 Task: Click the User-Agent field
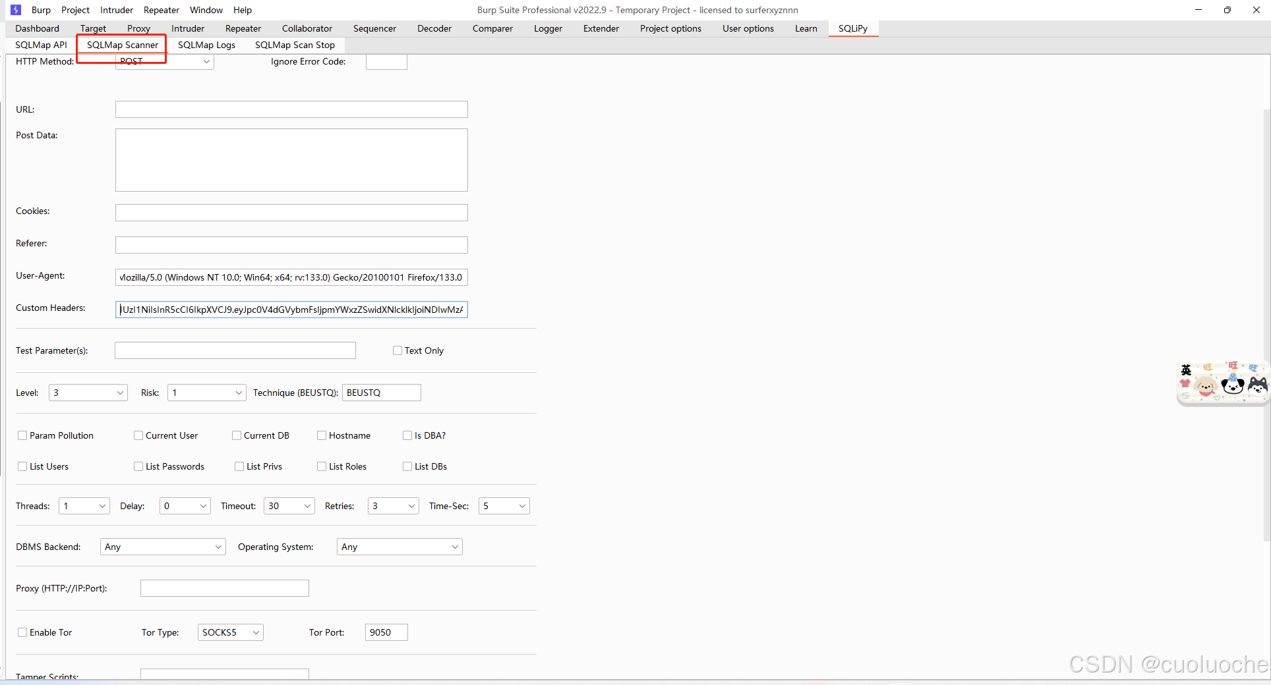click(291, 277)
